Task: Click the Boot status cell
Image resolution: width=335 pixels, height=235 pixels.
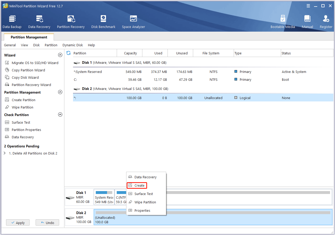Action: [285, 79]
